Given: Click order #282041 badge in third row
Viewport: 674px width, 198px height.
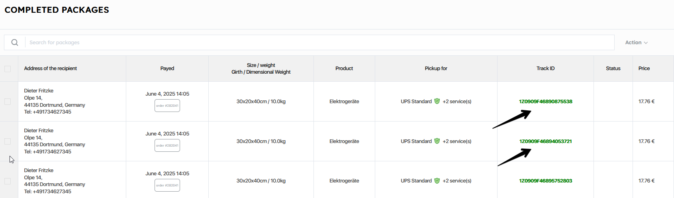Looking at the screenshot, I should point(167,185).
